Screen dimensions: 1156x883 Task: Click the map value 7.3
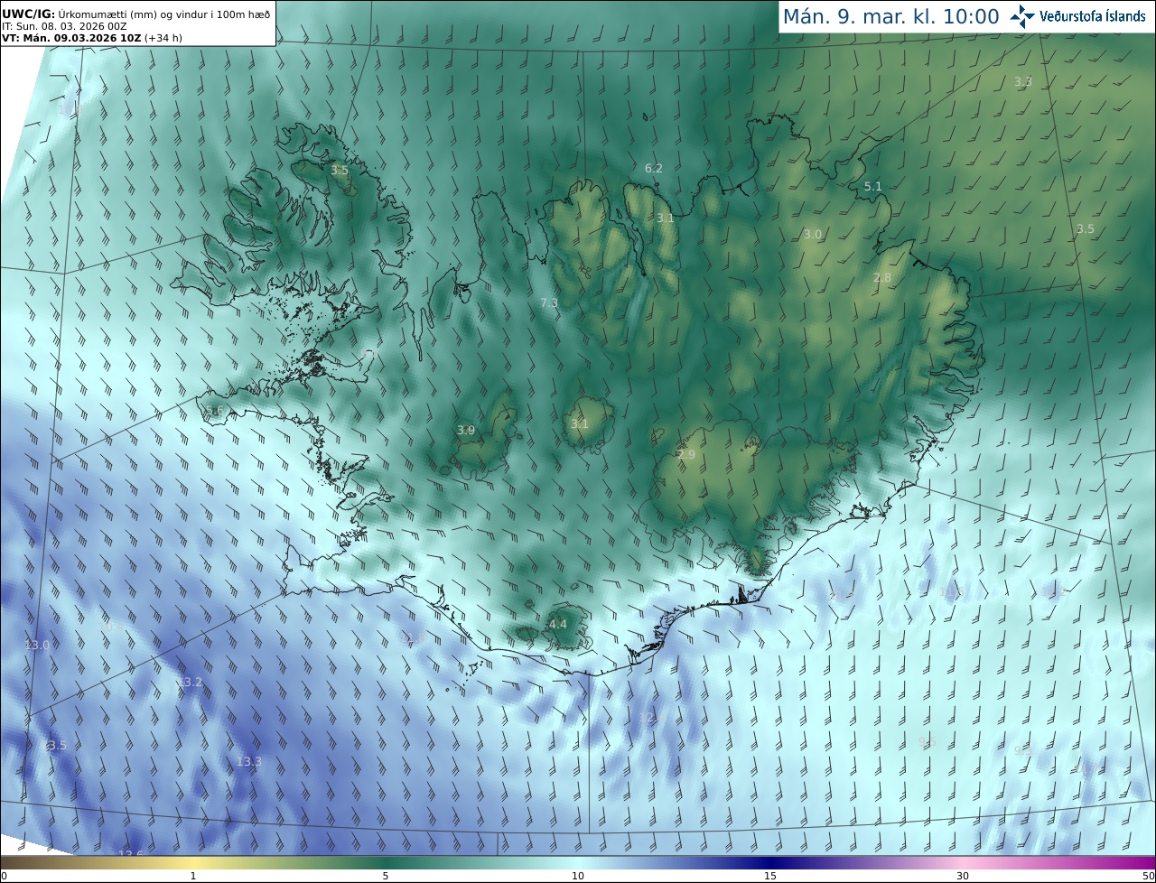[549, 303]
